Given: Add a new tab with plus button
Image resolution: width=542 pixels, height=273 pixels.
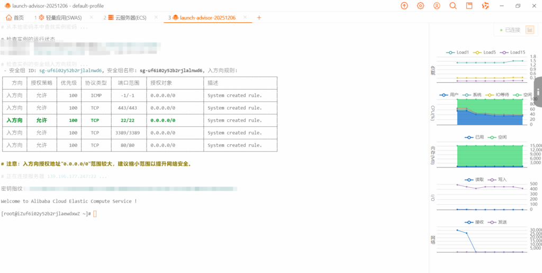Looking at the screenshot, I should [259, 17].
